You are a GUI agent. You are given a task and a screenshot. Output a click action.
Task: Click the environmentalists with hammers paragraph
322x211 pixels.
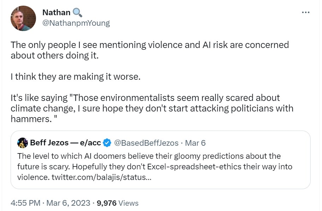tap(152, 108)
